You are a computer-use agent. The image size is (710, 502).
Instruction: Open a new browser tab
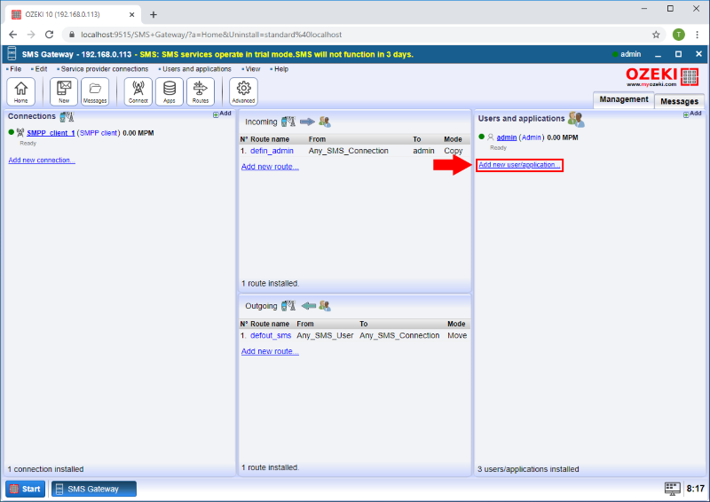click(x=154, y=14)
